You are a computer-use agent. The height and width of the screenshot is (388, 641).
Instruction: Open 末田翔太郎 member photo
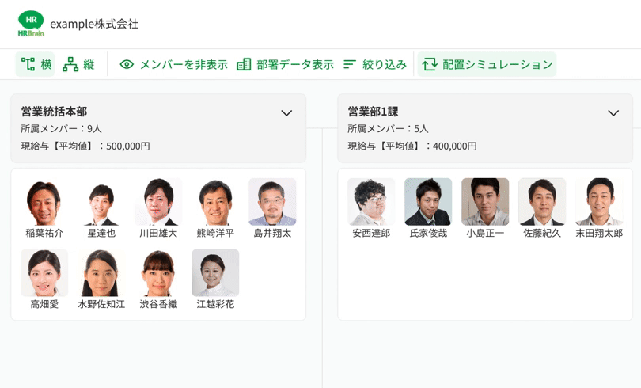coord(599,202)
